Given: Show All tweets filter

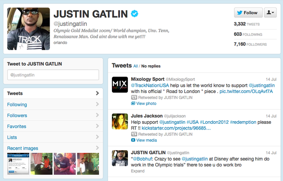Looking at the screenshot, I should point(136,66).
